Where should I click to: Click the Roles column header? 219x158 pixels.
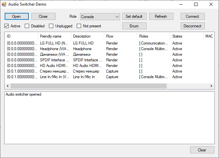coord(154,36)
